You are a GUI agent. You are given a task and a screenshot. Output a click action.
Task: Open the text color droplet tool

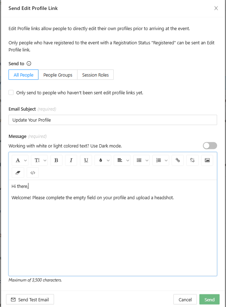point(101,160)
